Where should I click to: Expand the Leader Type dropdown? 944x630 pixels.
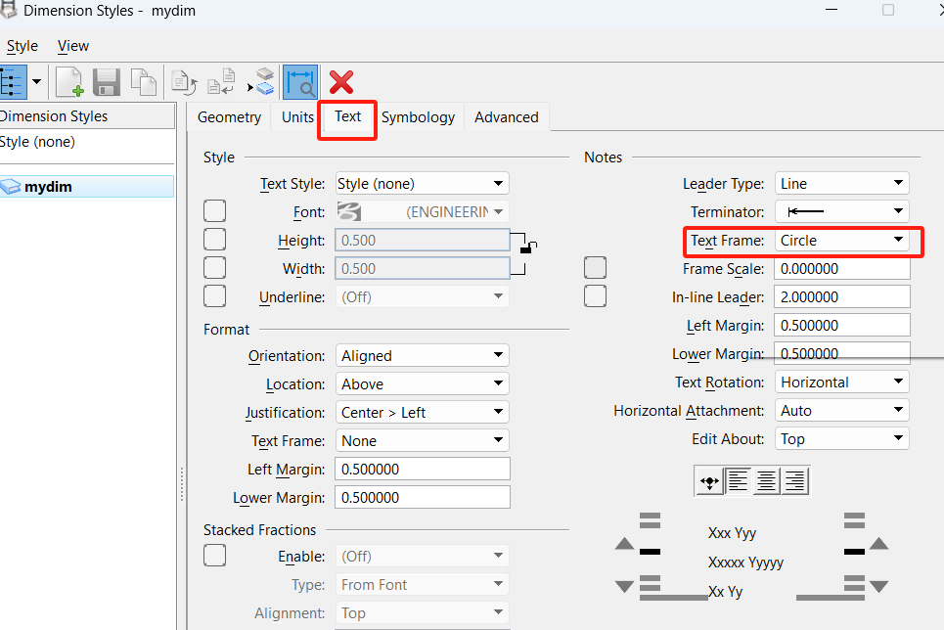tap(841, 184)
